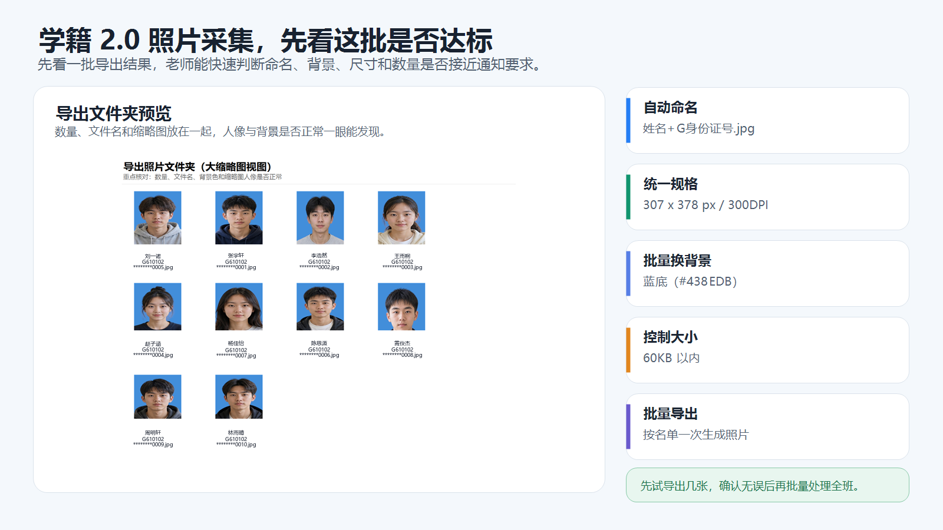Select the 控制大小 card heading

[670, 337]
